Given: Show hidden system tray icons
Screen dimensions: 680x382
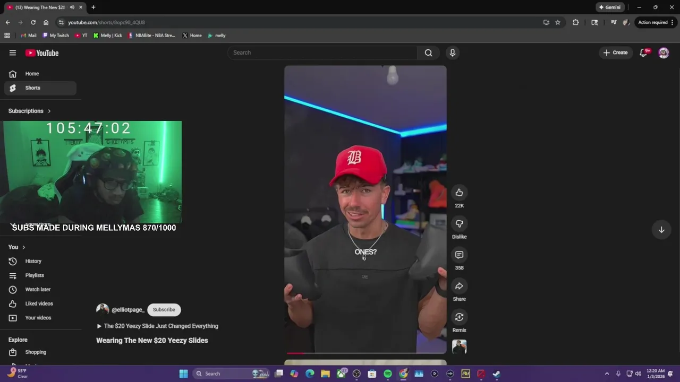Looking at the screenshot, I should tap(607, 374).
